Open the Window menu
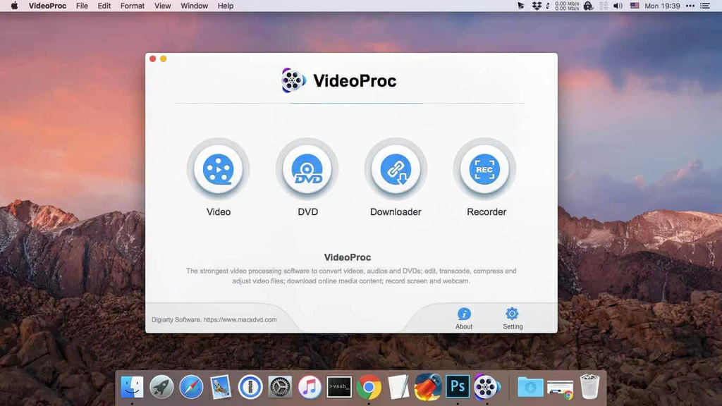 coord(195,6)
